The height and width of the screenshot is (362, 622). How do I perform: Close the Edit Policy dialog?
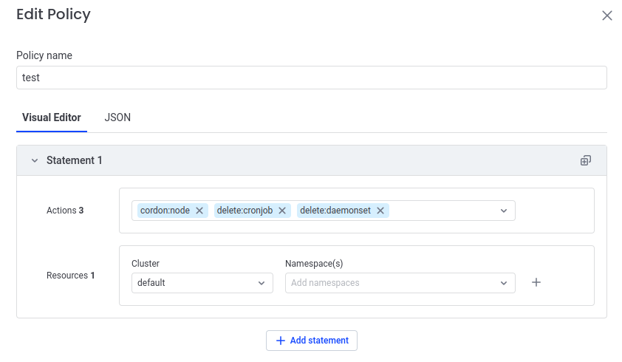pyautogui.click(x=606, y=16)
